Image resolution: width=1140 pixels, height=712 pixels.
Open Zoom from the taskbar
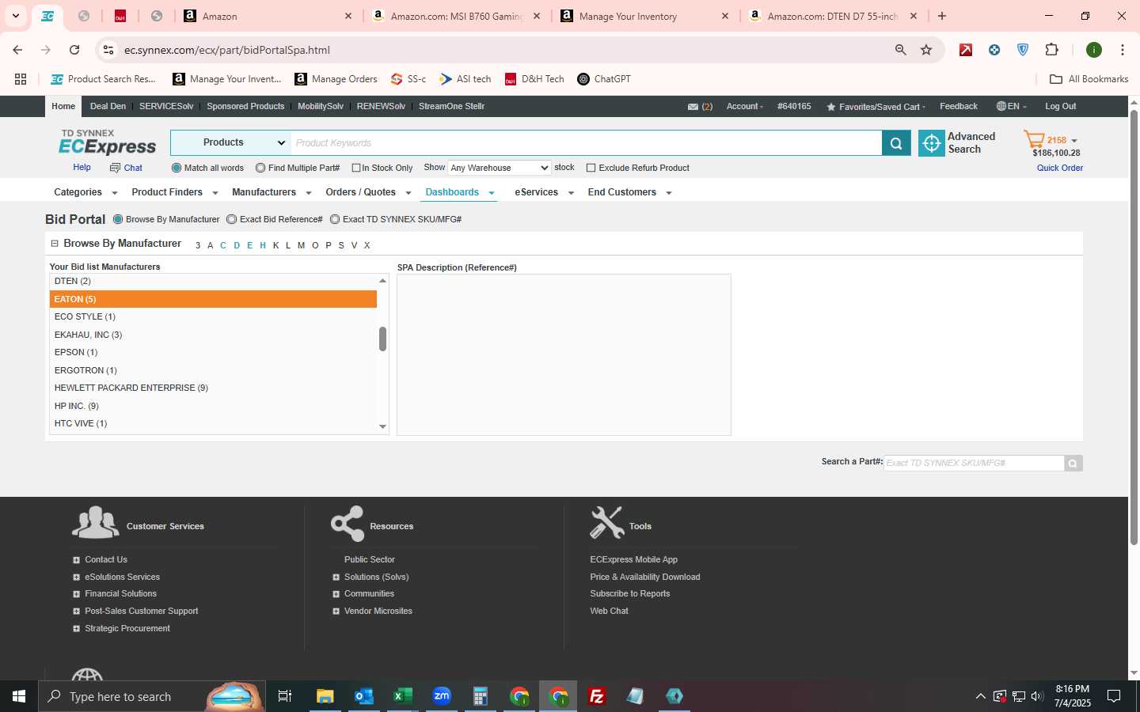[x=442, y=696]
